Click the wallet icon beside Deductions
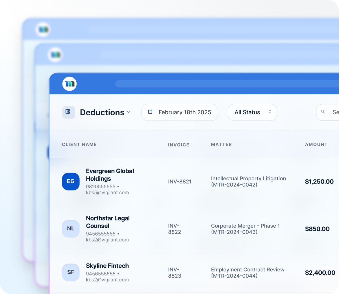 (x=69, y=112)
